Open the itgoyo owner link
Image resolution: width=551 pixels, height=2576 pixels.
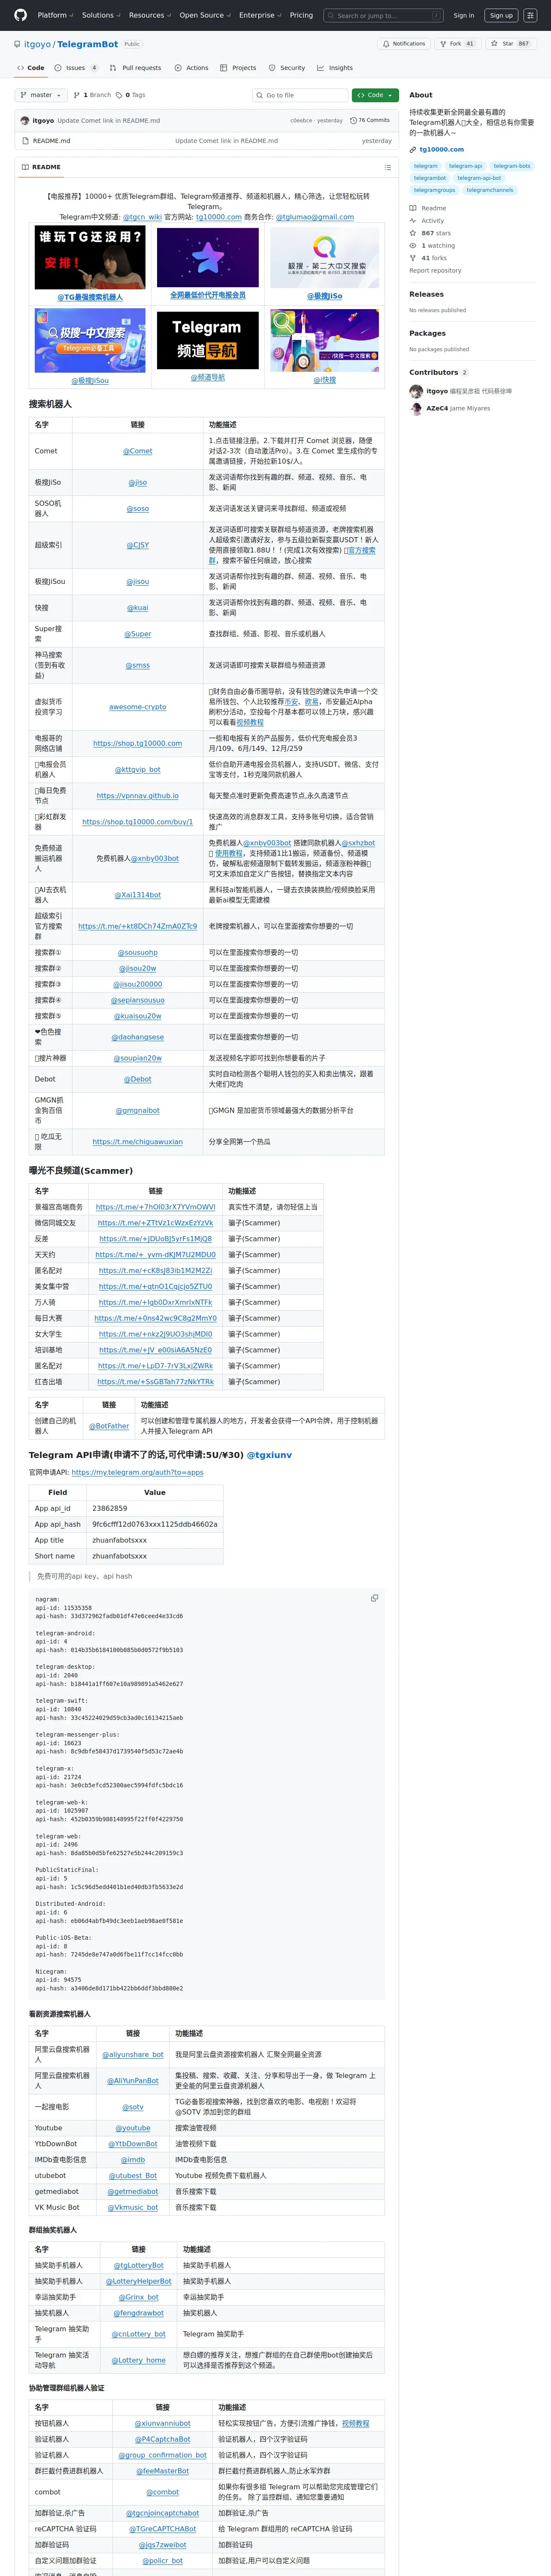[37, 44]
